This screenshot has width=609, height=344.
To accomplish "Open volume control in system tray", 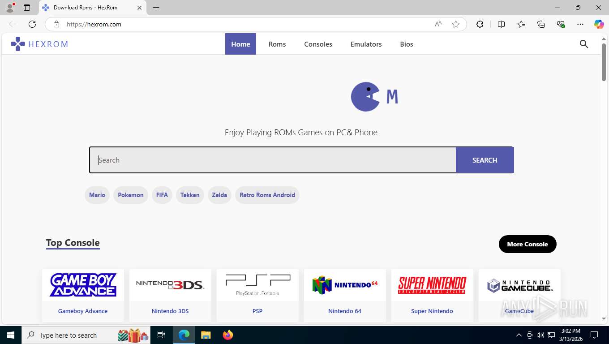I will [x=540, y=335].
